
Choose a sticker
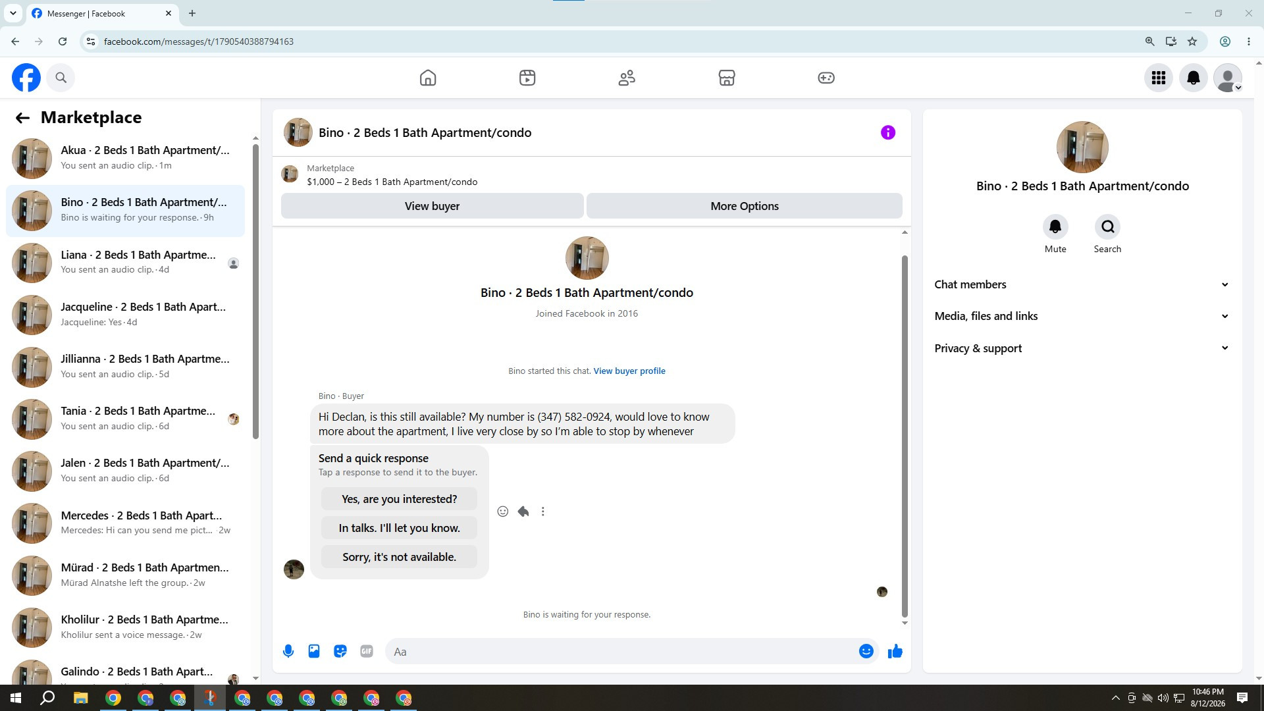pos(340,652)
